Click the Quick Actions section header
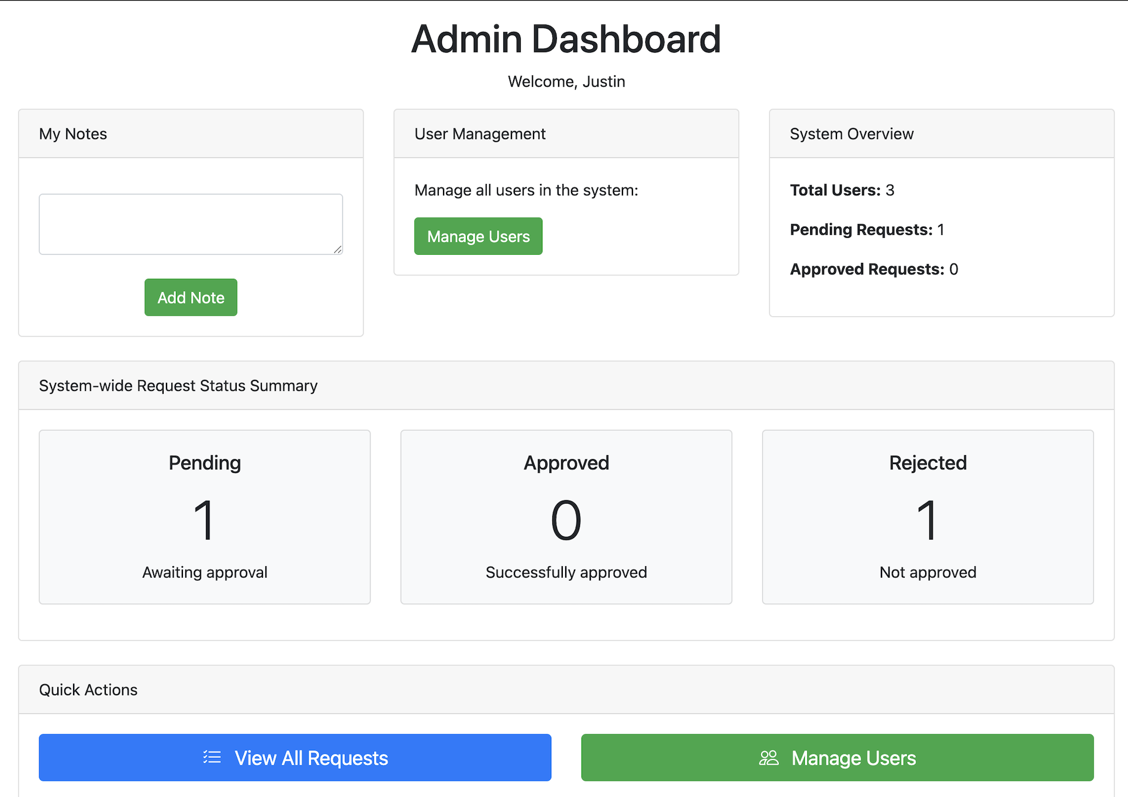 click(88, 689)
